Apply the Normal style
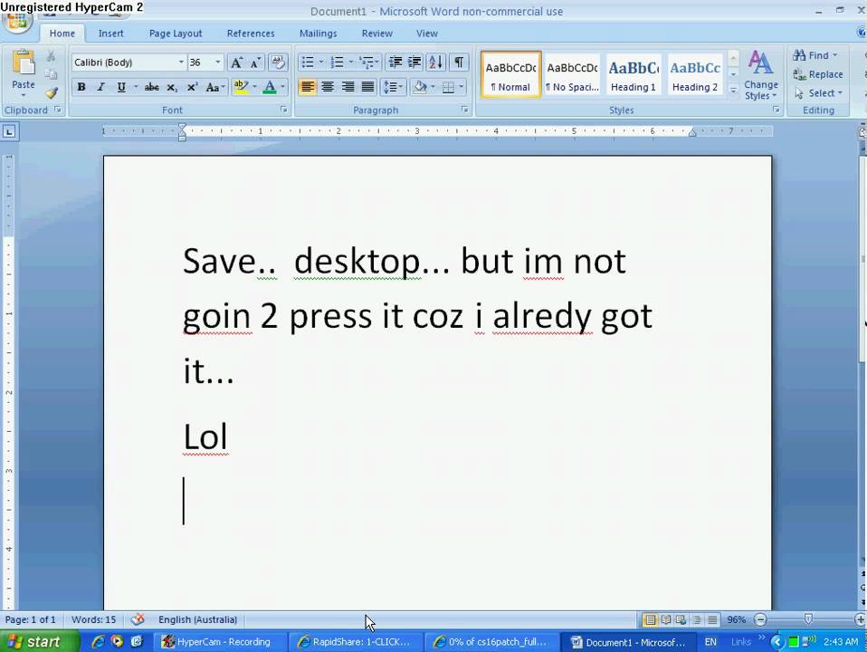Viewport: 867px width, 652px height. (x=511, y=75)
